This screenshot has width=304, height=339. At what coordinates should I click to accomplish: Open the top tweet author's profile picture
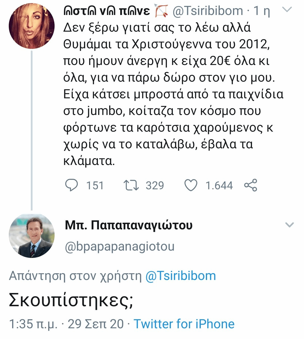[32, 26]
